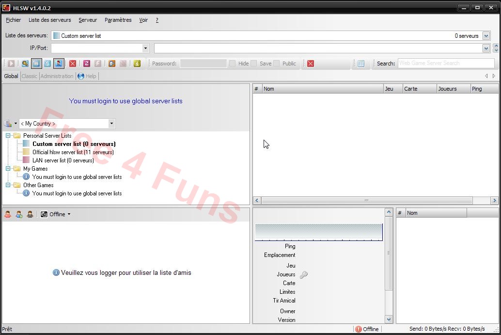Click the magenta refresh arrows icon

tap(87, 64)
